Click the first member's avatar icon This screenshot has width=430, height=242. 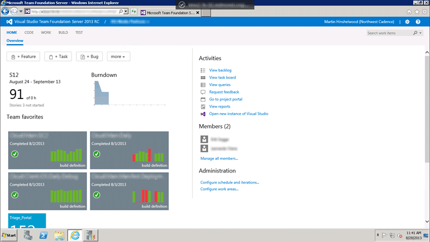click(204, 139)
